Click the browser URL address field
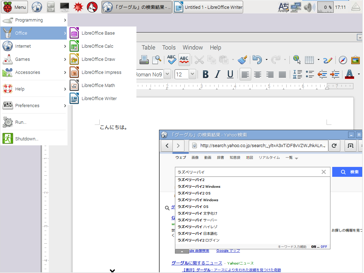 coord(259,146)
